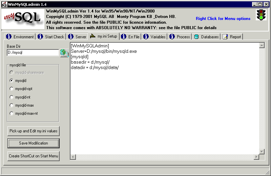The width and height of the screenshot is (271, 176).
Task: Click the Server=D:/mysql/bin/mysqld.exe line
Action: (x=104, y=51)
